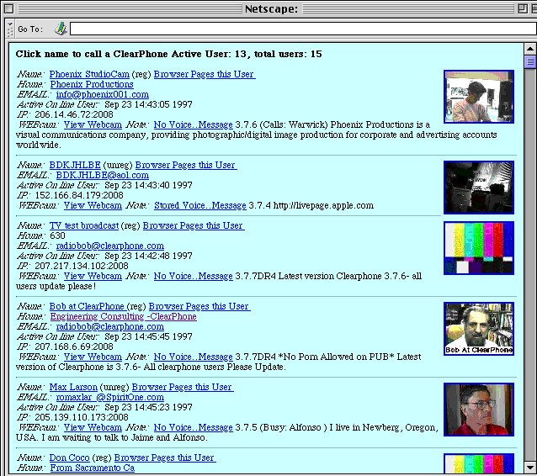View Webcam for TV test broadcast
Screen dimensions: 537x476
point(93,276)
